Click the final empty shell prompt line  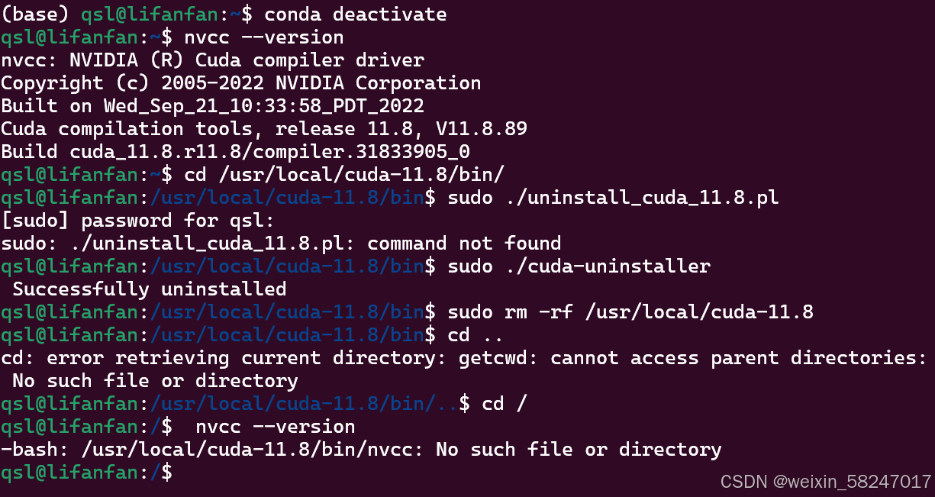[x=86, y=473]
